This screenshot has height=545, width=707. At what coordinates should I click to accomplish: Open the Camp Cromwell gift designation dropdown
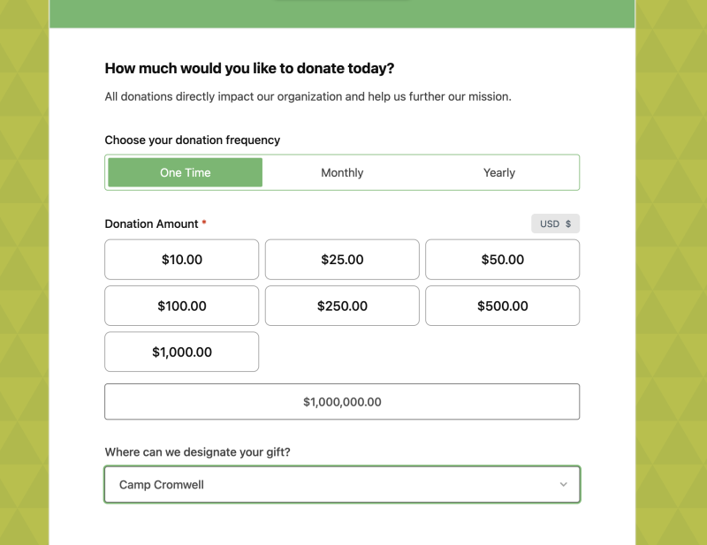(342, 485)
